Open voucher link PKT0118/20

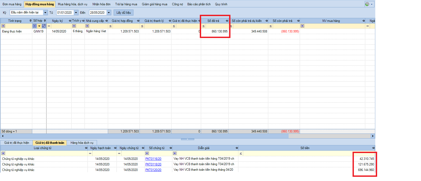coord(153,164)
